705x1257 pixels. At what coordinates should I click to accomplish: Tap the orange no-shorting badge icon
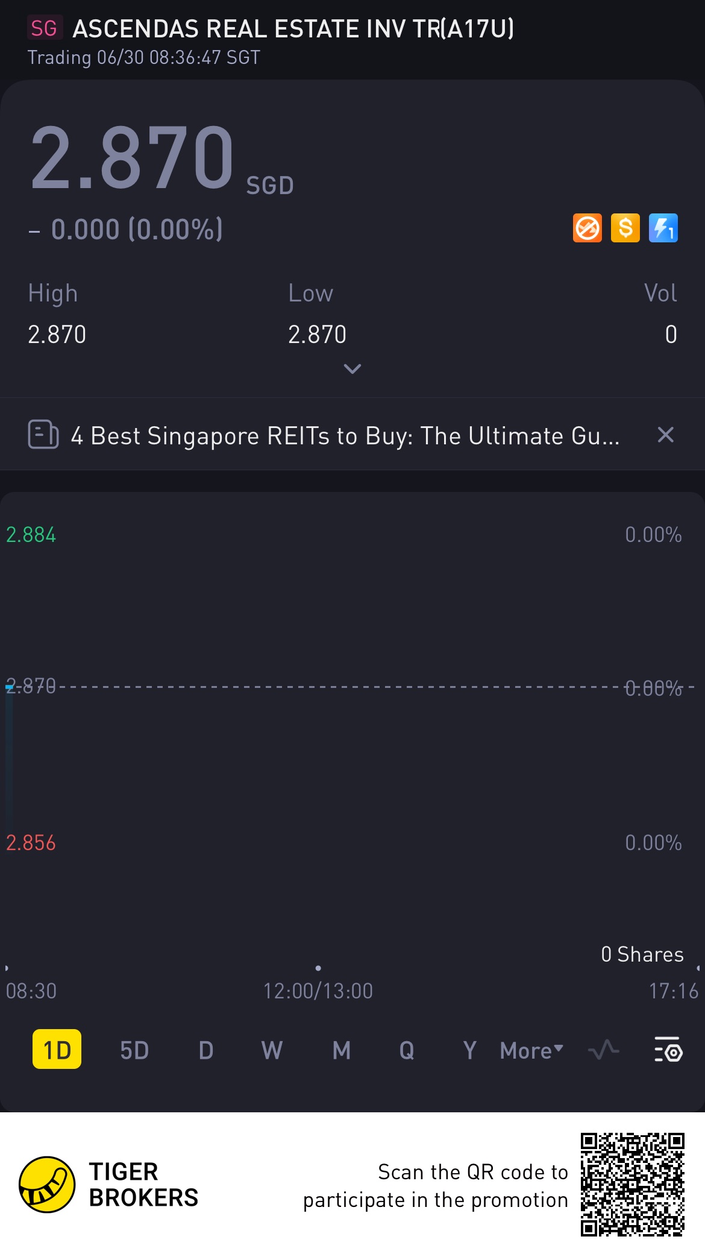tap(587, 228)
